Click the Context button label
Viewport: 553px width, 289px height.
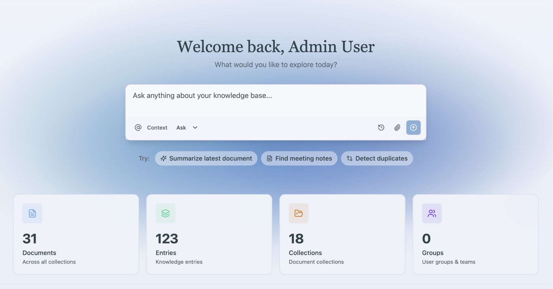tap(157, 128)
